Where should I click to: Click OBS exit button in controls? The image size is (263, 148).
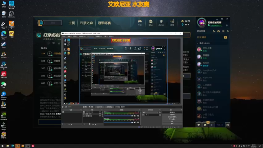point(172,124)
